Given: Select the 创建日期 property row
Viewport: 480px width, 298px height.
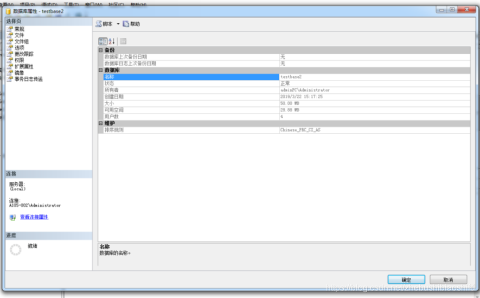Looking at the screenshot, I should 286,97.
